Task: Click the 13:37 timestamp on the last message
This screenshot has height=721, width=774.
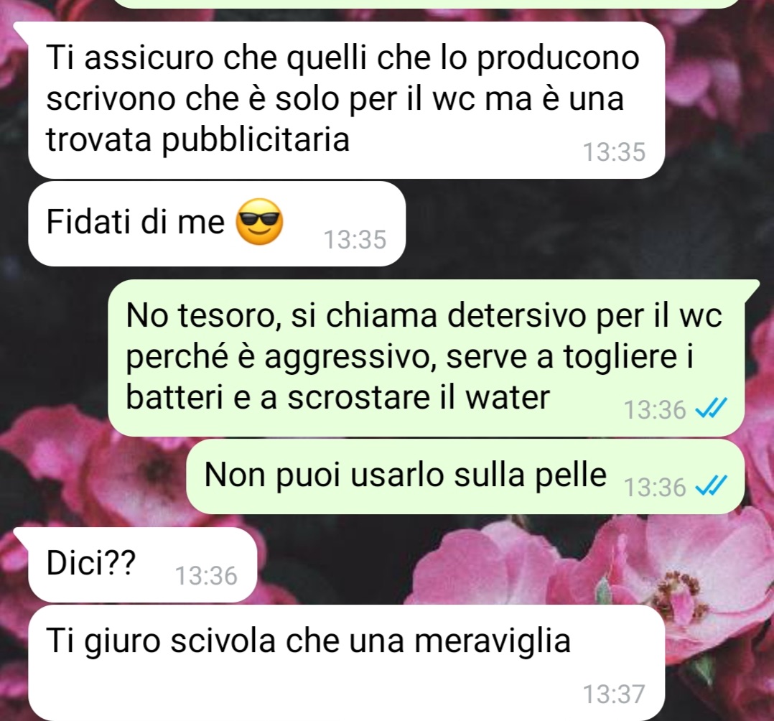Action: click(x=614, y=694)
